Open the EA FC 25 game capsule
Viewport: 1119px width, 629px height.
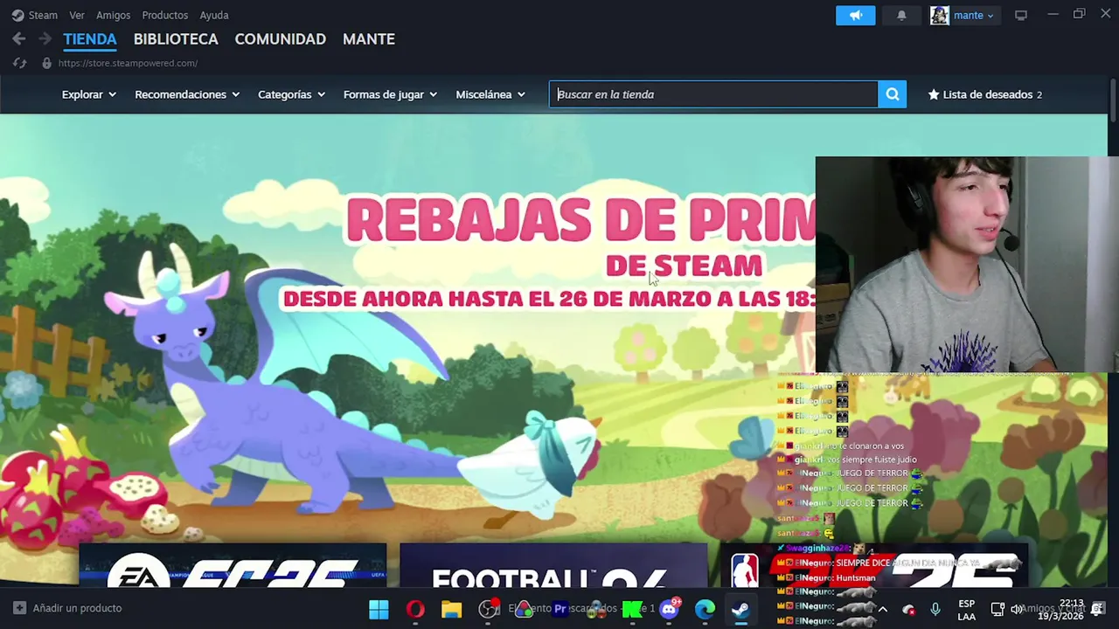(233, 565)
